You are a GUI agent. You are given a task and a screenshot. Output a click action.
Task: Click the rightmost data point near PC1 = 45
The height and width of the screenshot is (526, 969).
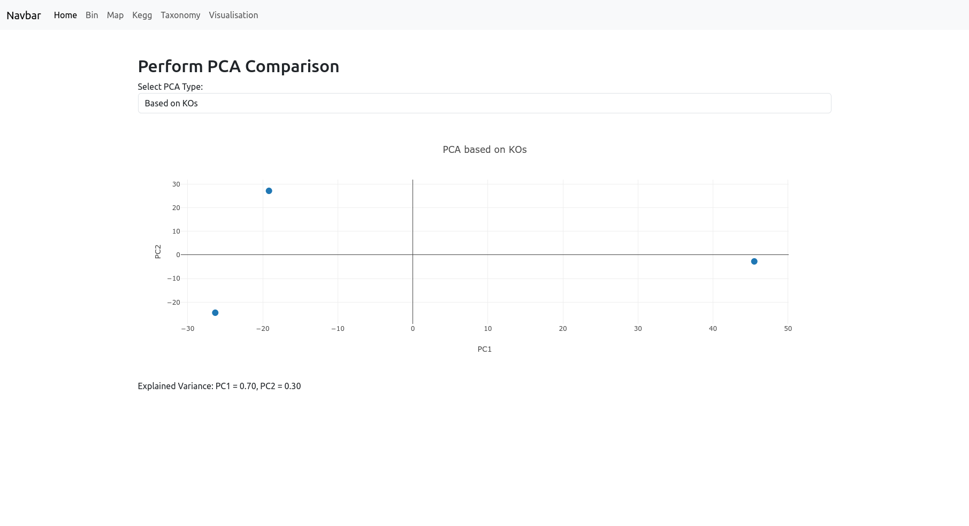tap(754, 261)
